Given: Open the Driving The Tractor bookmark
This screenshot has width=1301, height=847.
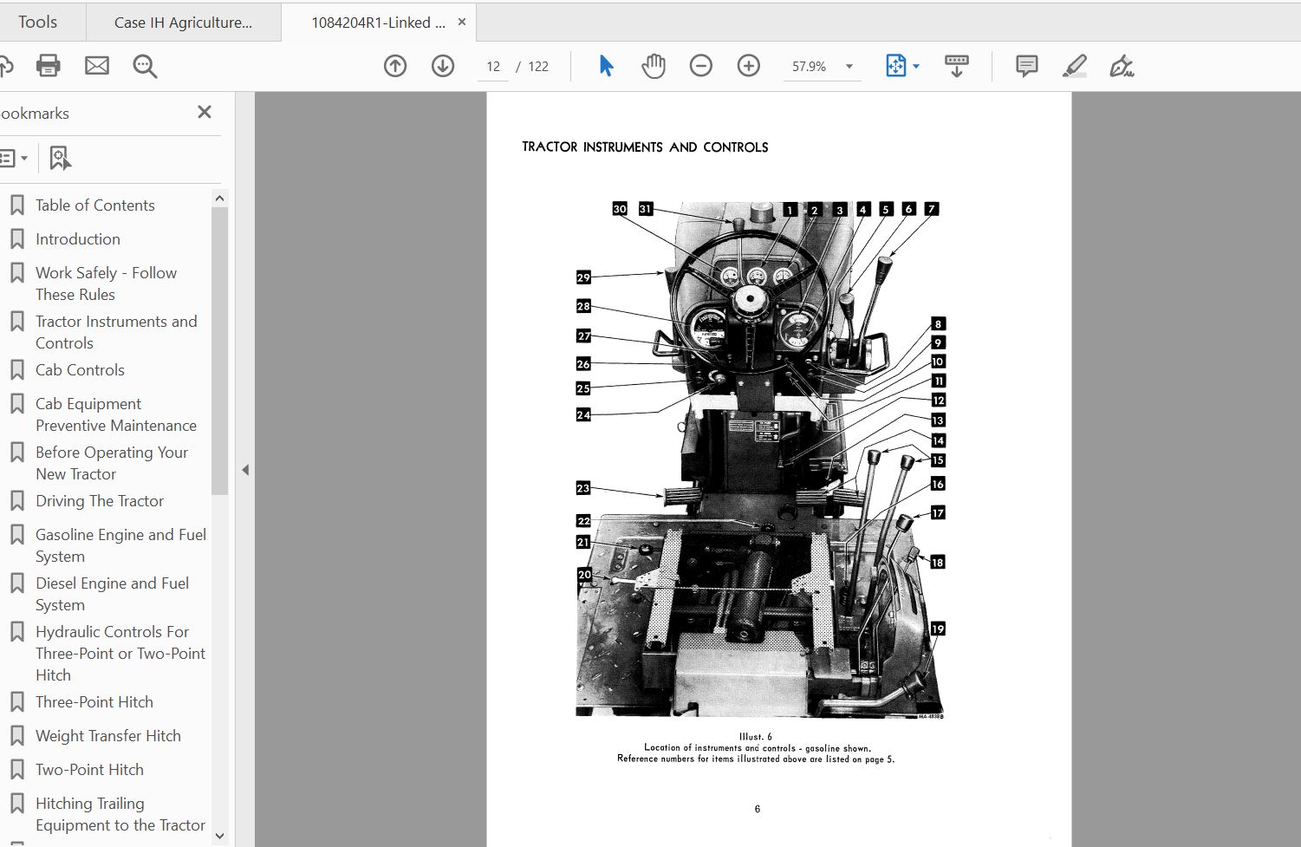Looking at the screenshot, I should [99, 500].
